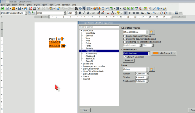Click the Insert Line tool icon
The image size is (195, 113).
tap(154, 8)
